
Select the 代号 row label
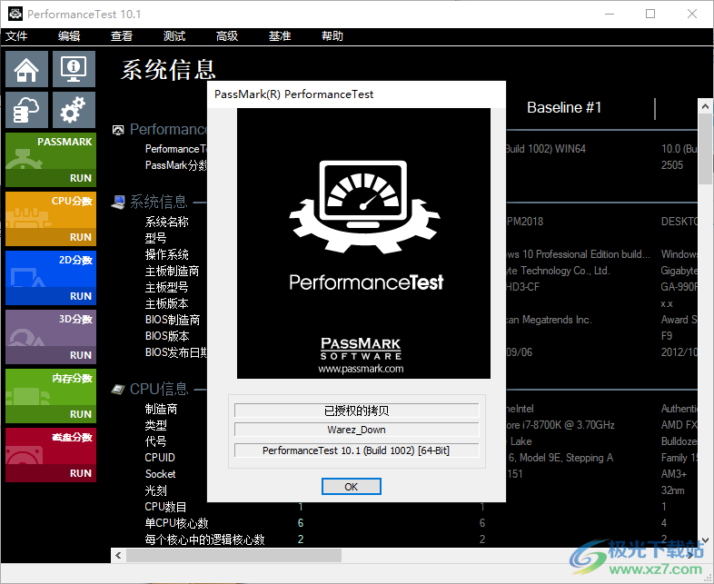point(155,441)
